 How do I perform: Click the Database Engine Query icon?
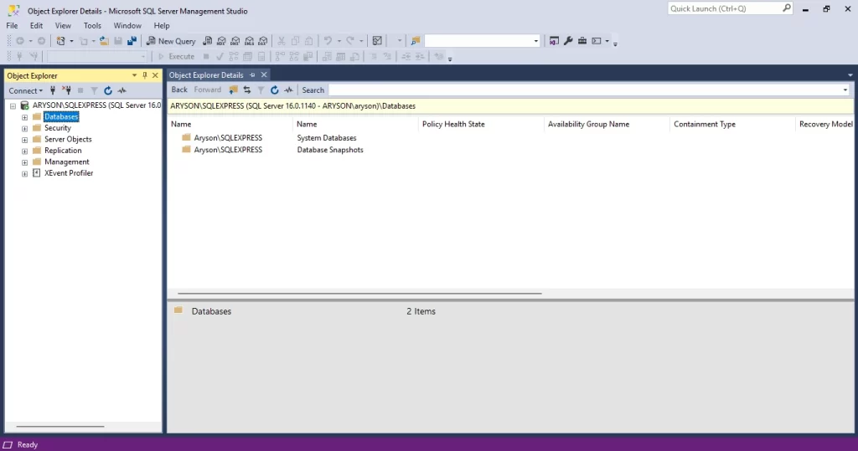(208, 41)
